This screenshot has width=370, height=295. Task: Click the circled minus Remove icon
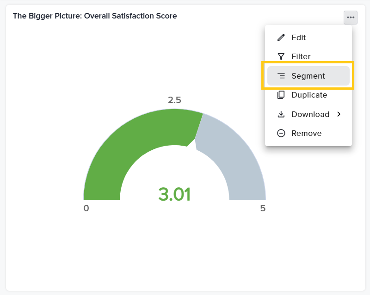281,133
